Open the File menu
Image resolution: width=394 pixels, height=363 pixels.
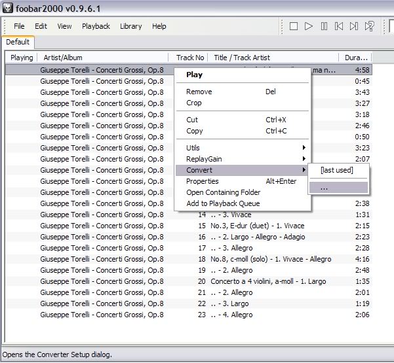click(19, 26)
